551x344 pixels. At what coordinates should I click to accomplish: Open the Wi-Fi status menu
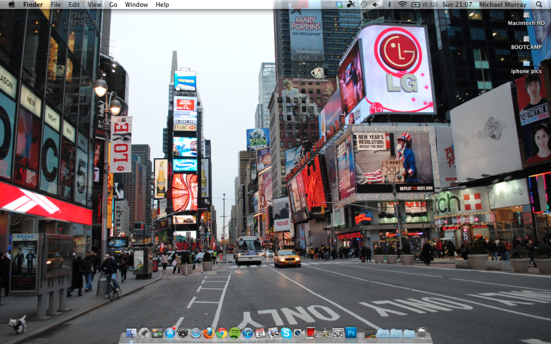point(402,5)
